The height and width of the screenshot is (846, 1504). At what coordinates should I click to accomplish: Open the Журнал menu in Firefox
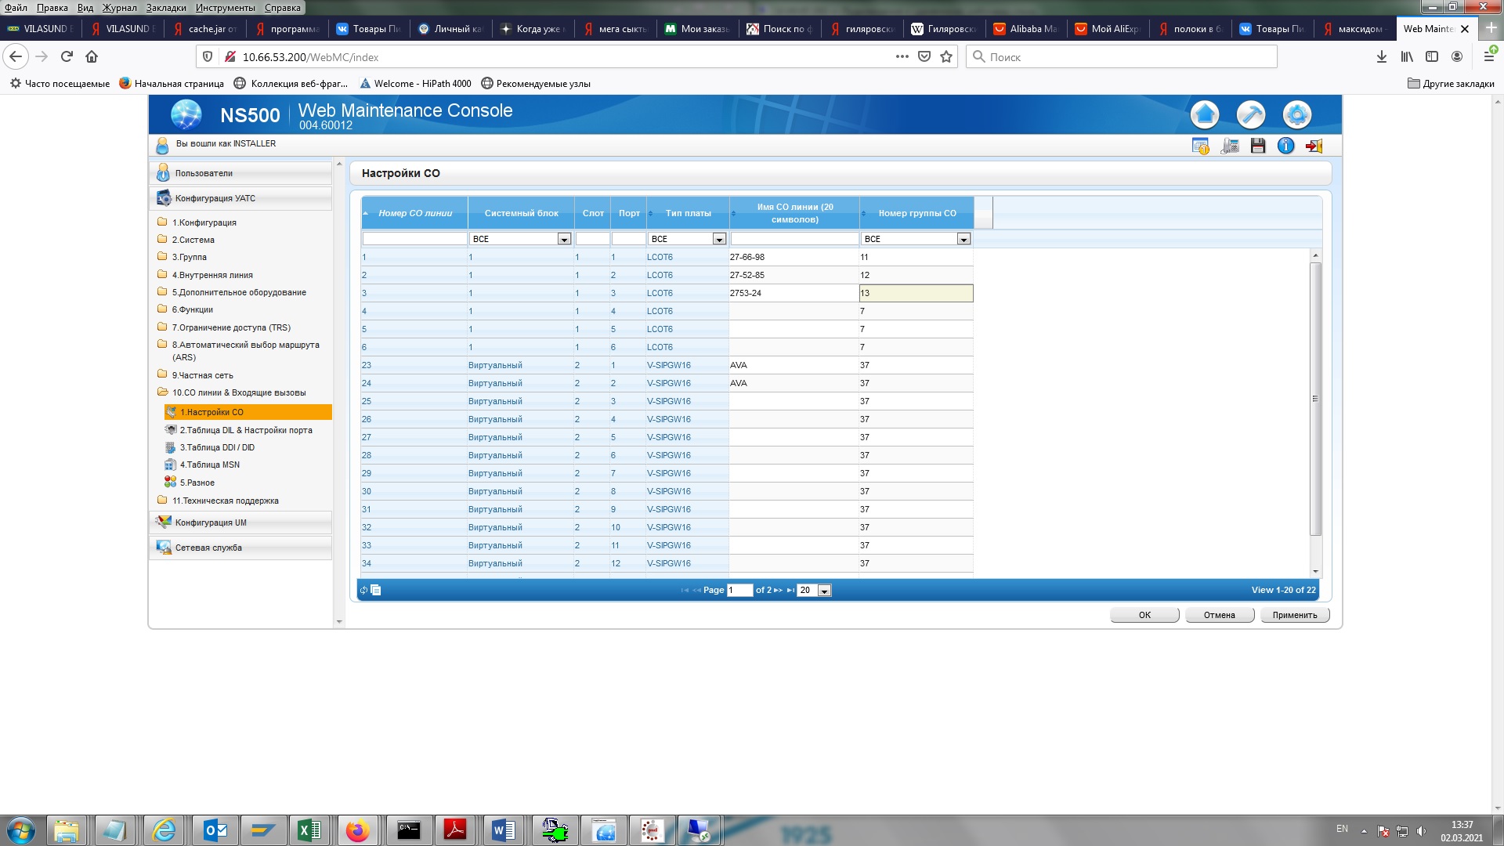pyautogui.click(x=119, y=7)
